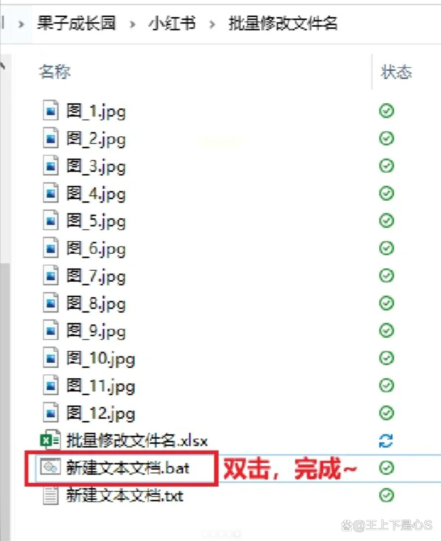
Task: Select the Excel icon of 批量修改文件名.xlsx
Action: [50, 440]
